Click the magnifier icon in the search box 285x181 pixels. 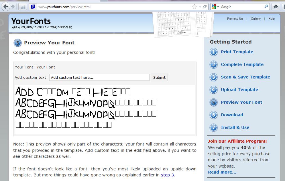point(266,6)
